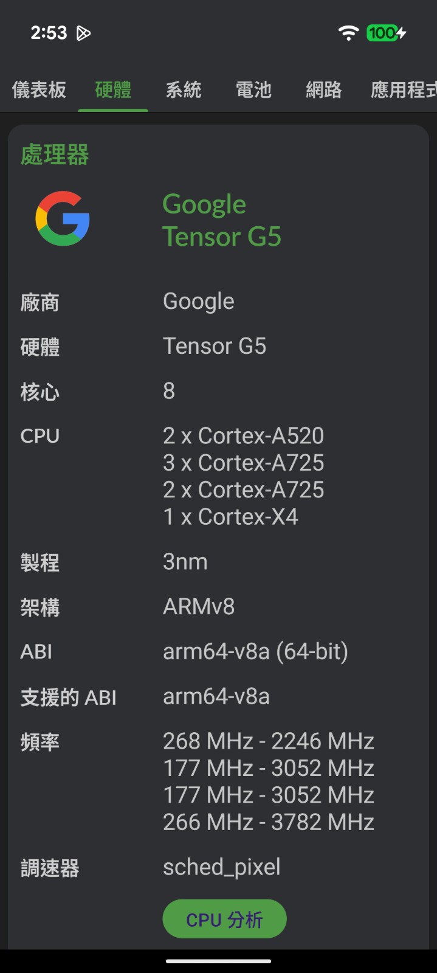Switch to the 系統 tab

(x=184, y=90)
